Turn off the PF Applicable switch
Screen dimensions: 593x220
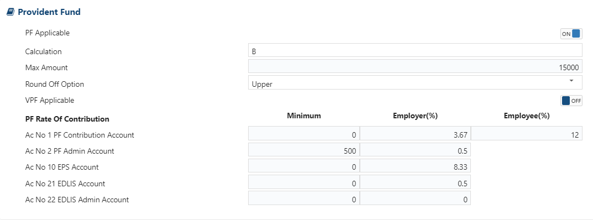[571, 34]
